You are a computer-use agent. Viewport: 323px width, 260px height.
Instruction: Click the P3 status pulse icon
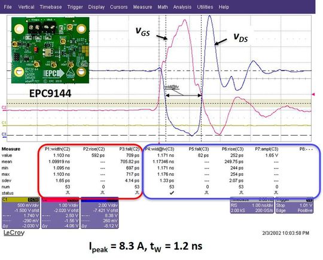coord(137,193)
